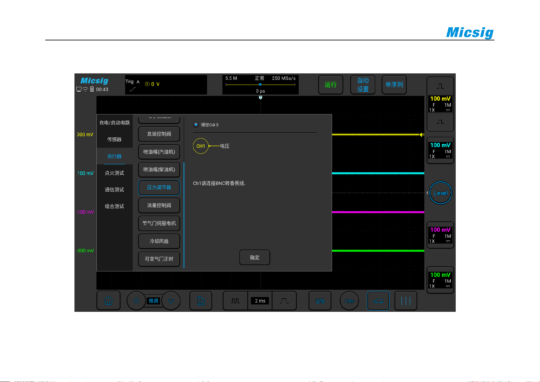Tap the top pulse icon above yellow channel
Viewport: 540px width, 382px height.
point(440,86)
